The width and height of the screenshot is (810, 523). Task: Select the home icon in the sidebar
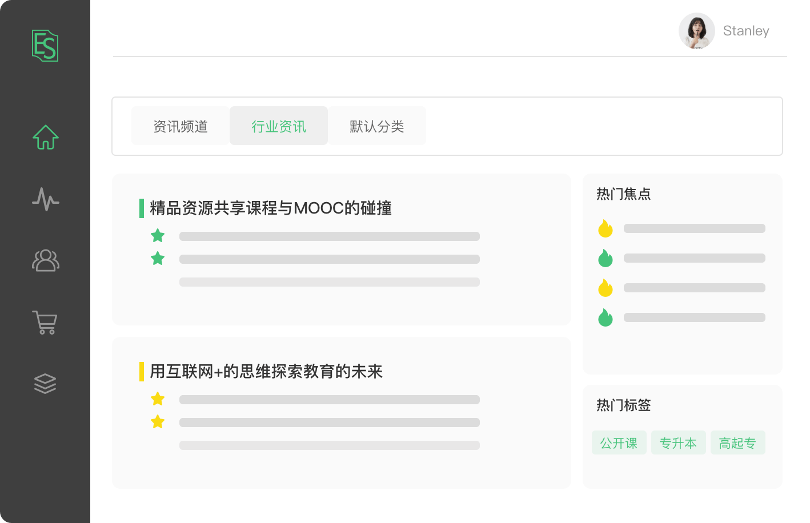click(x=45, y=136)
